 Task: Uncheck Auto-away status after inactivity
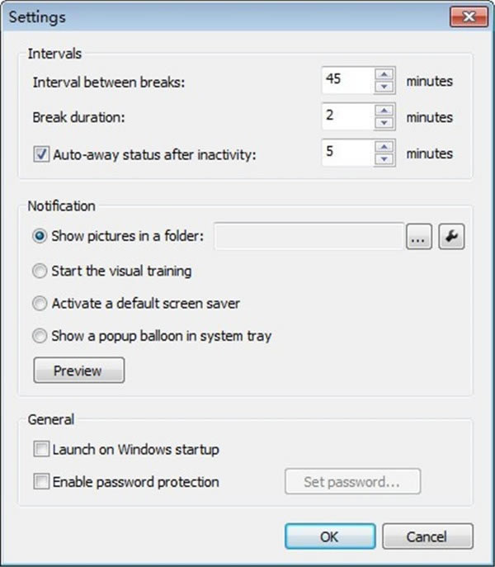point(41,154)
